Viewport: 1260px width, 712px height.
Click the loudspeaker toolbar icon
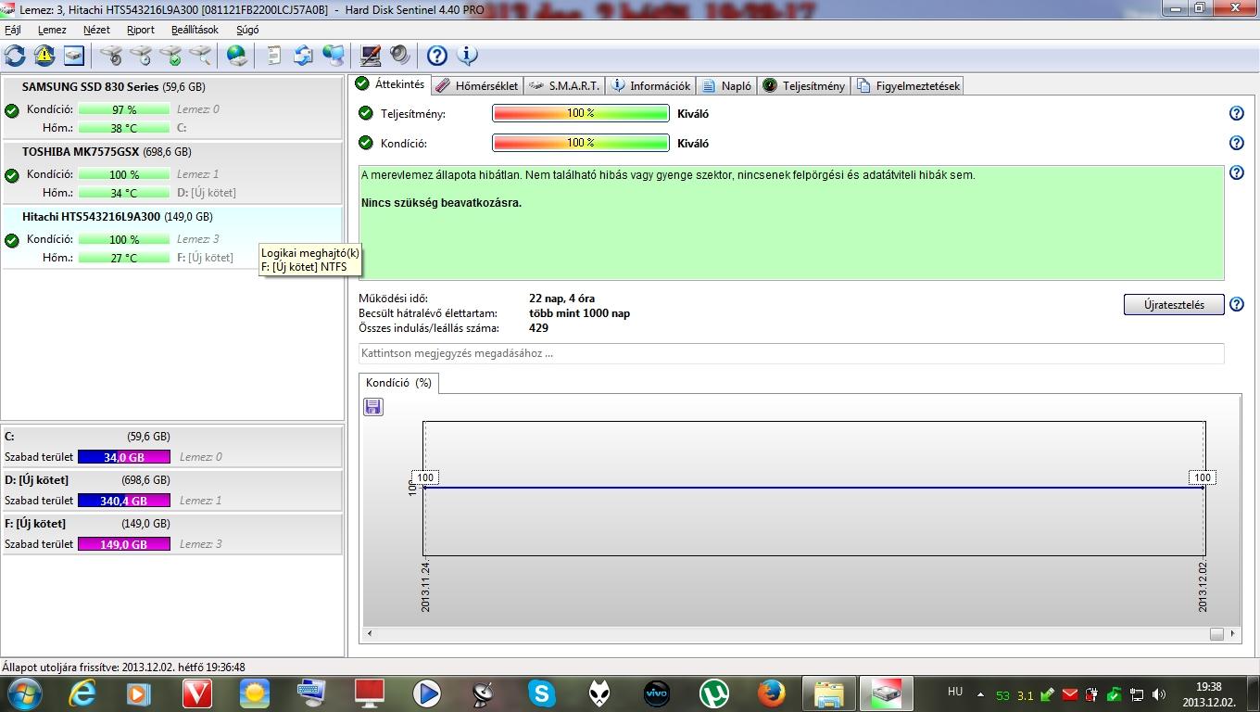pos(399,56)
